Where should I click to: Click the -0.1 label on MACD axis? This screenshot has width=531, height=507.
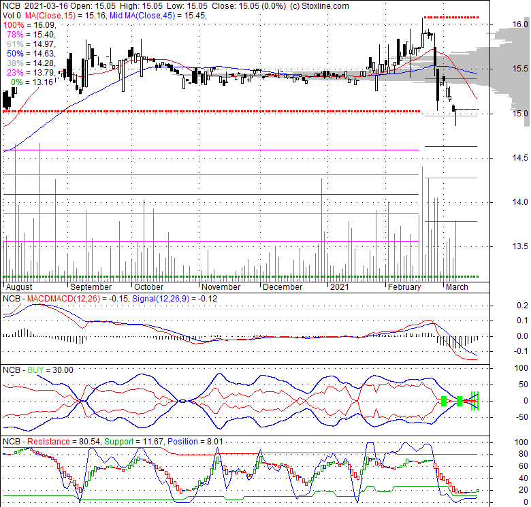[521, 351]
